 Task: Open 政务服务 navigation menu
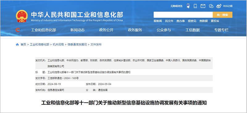coord(135,30)
